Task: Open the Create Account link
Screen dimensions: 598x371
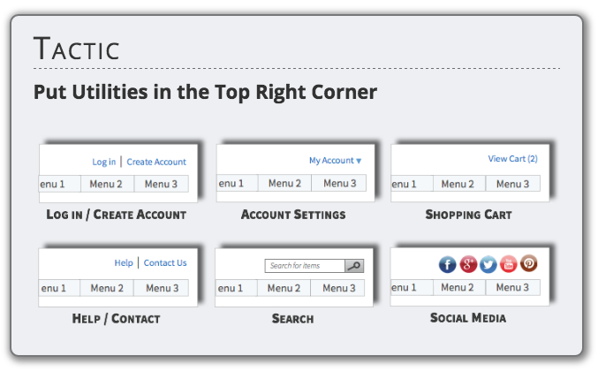Action: click(x=156, y=163)
